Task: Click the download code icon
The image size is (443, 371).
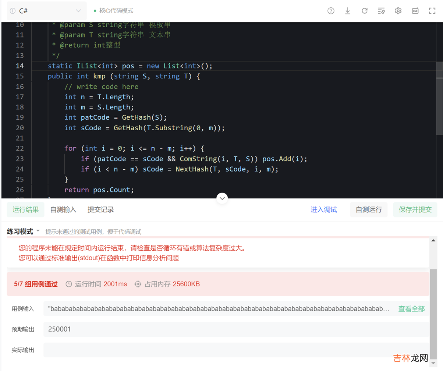Action: coord(348,11)
